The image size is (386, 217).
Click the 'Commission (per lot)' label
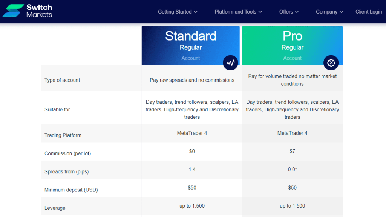pyautogui.click(x=68, y=153)
